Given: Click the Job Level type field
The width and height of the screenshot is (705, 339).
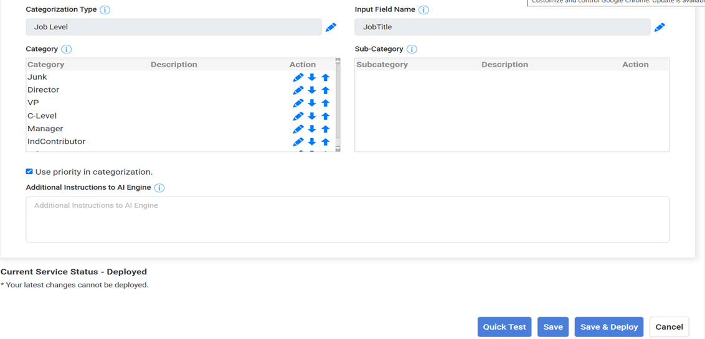Looking at the screenshot, I should [x=174, y=27].
